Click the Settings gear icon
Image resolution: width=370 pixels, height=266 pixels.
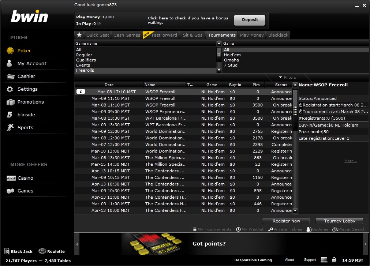pos(10,89)
